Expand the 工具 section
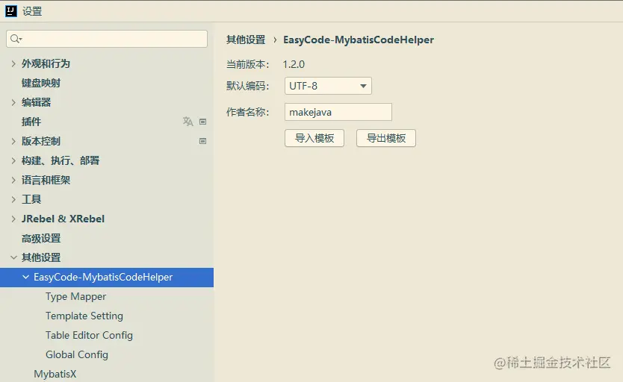The width and height of the screenshot is (623, 382). (13, 199)
